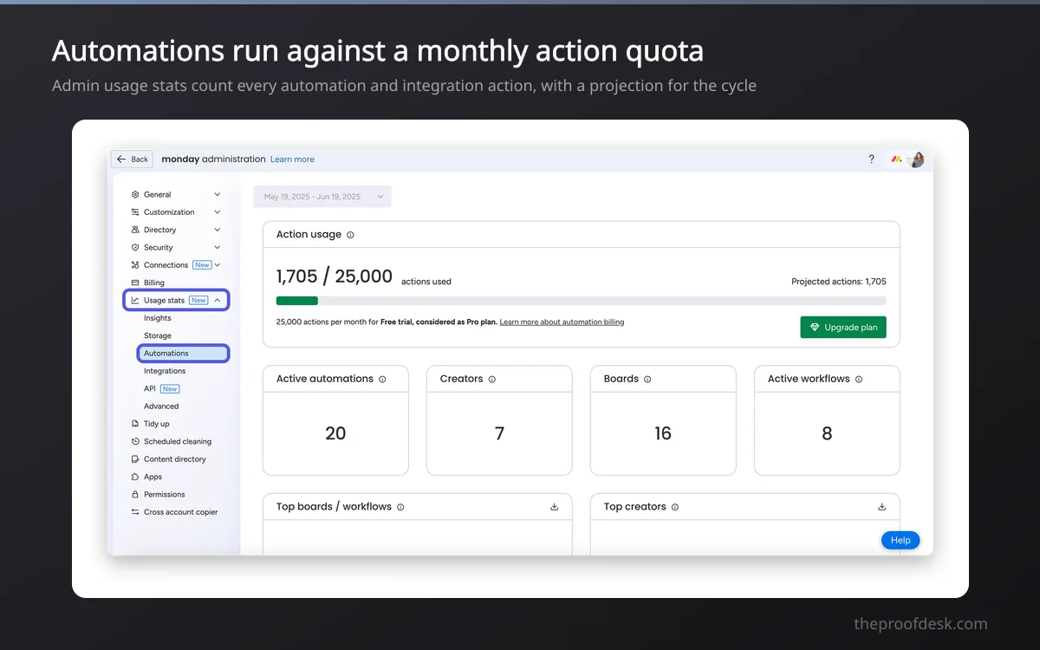Click the Top boards / workflows info icon
Viewport: 1040px width, 650px height.
(400, 507)
